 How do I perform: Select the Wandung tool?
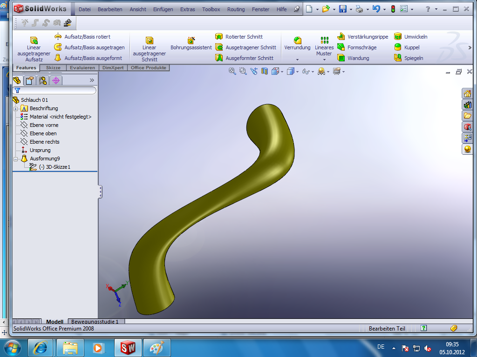pyautogui.click(x=353, y=58)
